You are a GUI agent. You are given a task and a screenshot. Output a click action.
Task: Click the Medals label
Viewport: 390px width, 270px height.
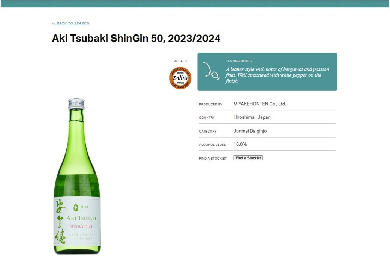pyautogui.click(x=180, y=61)
